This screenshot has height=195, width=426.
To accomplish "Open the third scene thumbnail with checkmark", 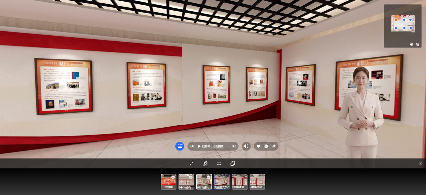I will point(204,182).
